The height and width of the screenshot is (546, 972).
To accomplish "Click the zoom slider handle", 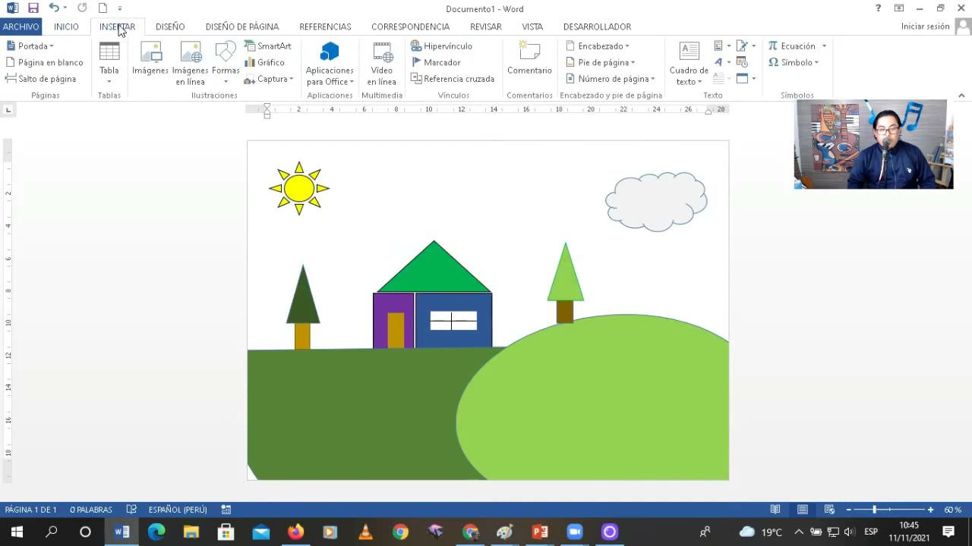I will [874, 510].
